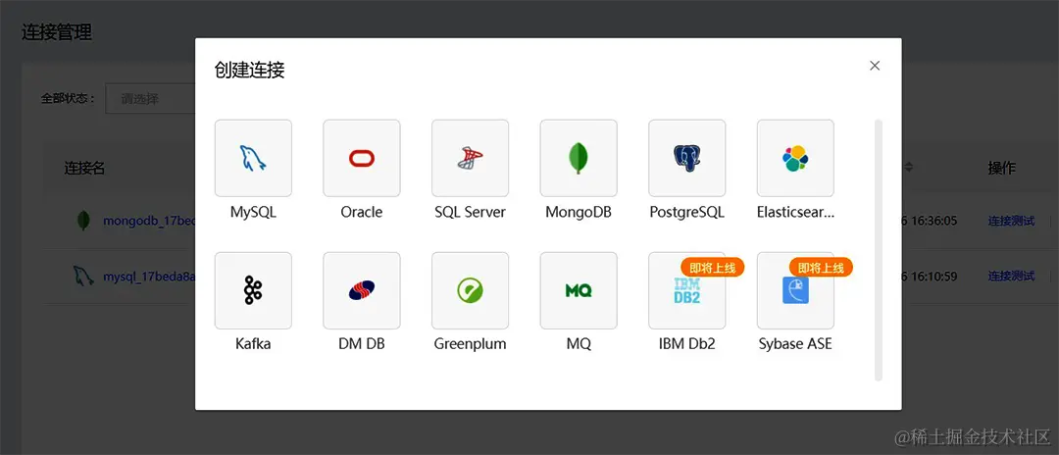
Task: Click the Elasticsear... truncated label
Action: [795, 212]
